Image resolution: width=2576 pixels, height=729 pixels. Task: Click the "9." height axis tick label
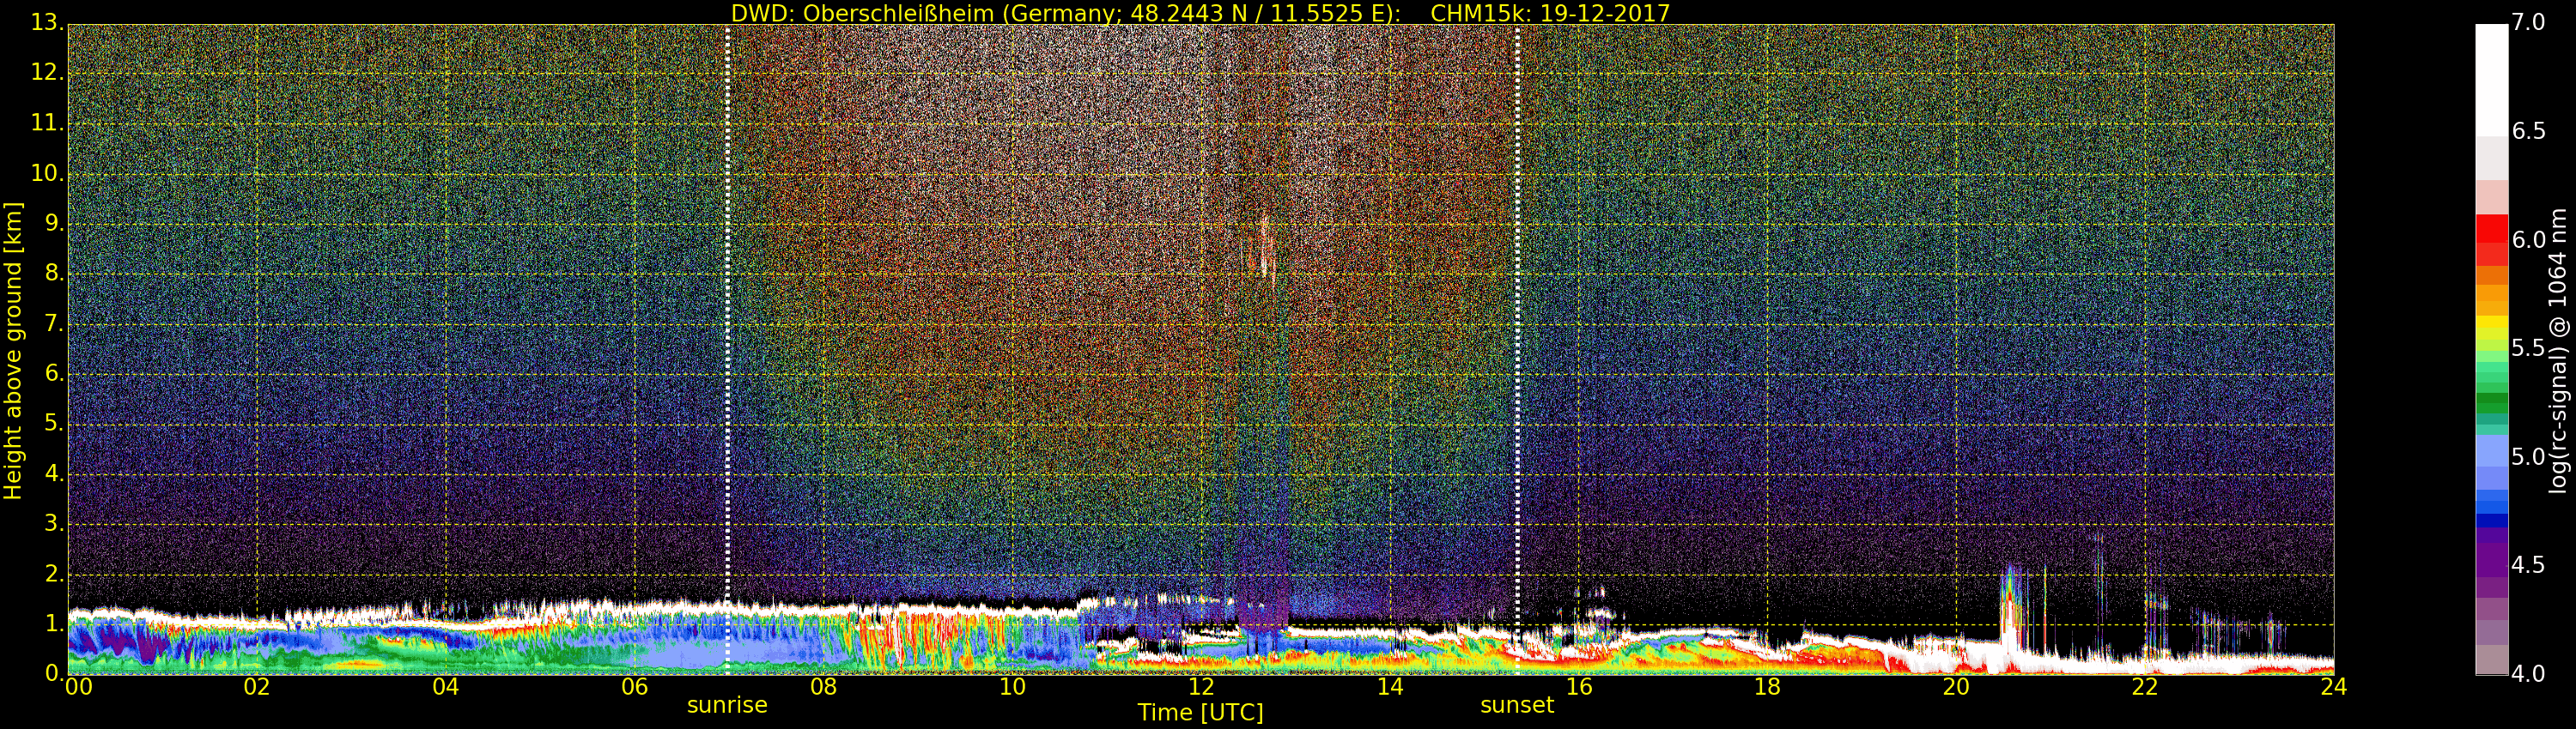coord(53,224)
